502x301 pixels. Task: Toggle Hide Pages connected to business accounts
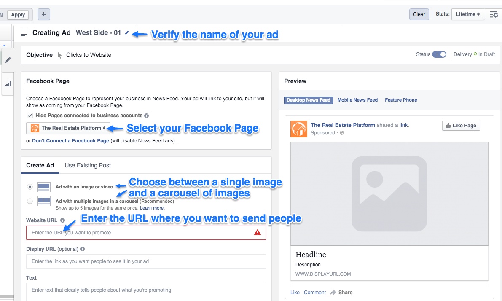pyautogui.click(x=30, y=116)
